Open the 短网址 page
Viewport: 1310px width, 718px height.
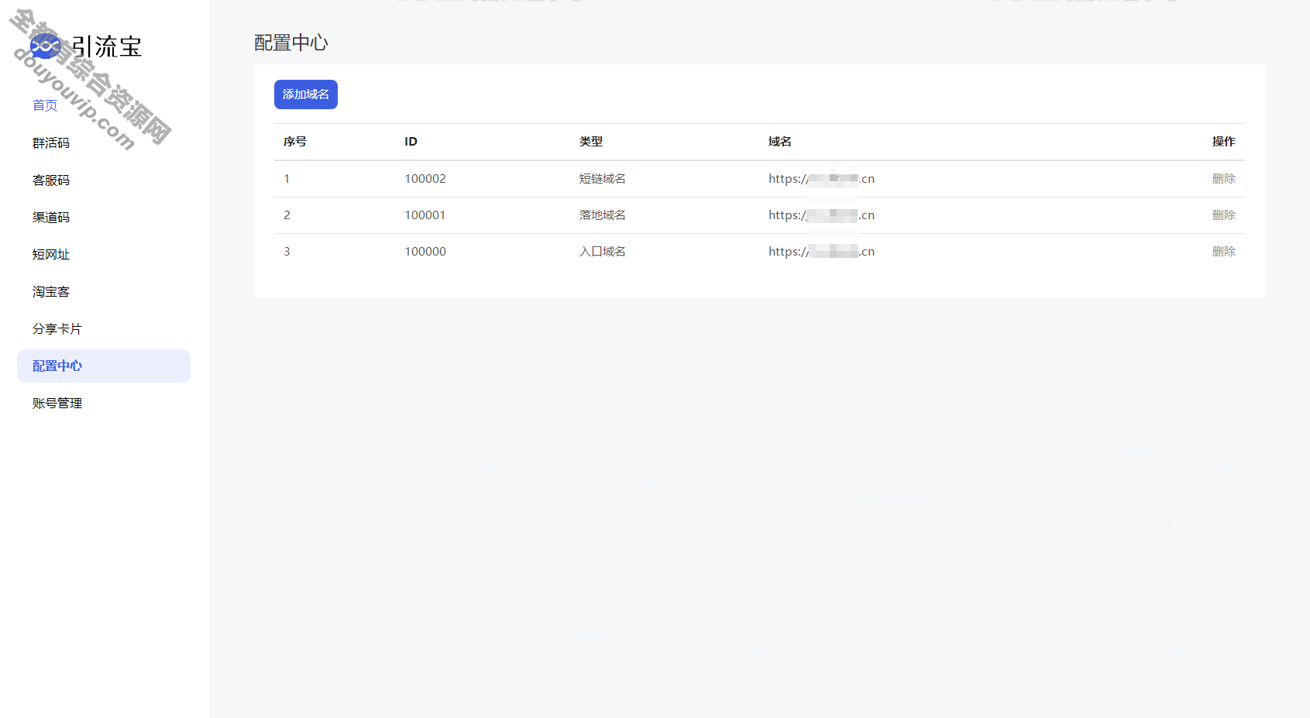51,254
